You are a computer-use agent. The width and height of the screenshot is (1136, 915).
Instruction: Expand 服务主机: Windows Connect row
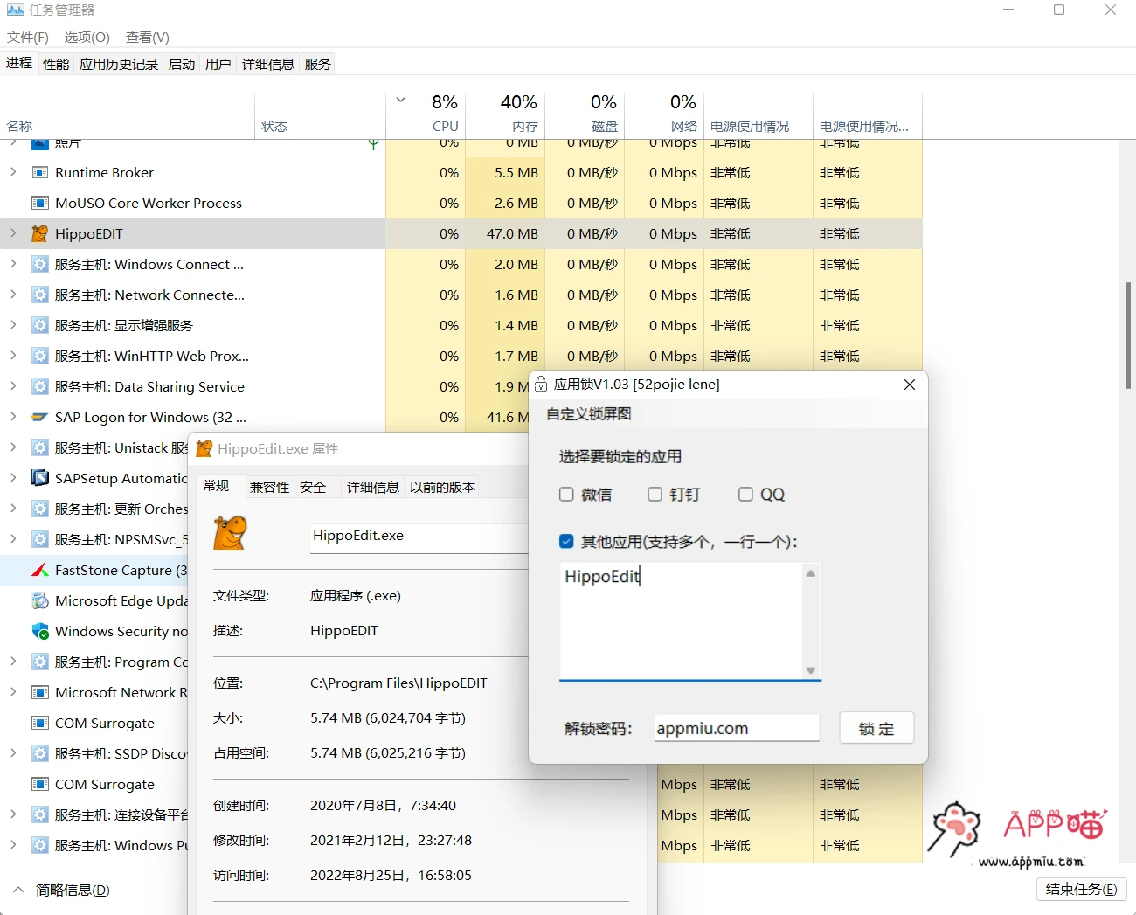point(13,264)
